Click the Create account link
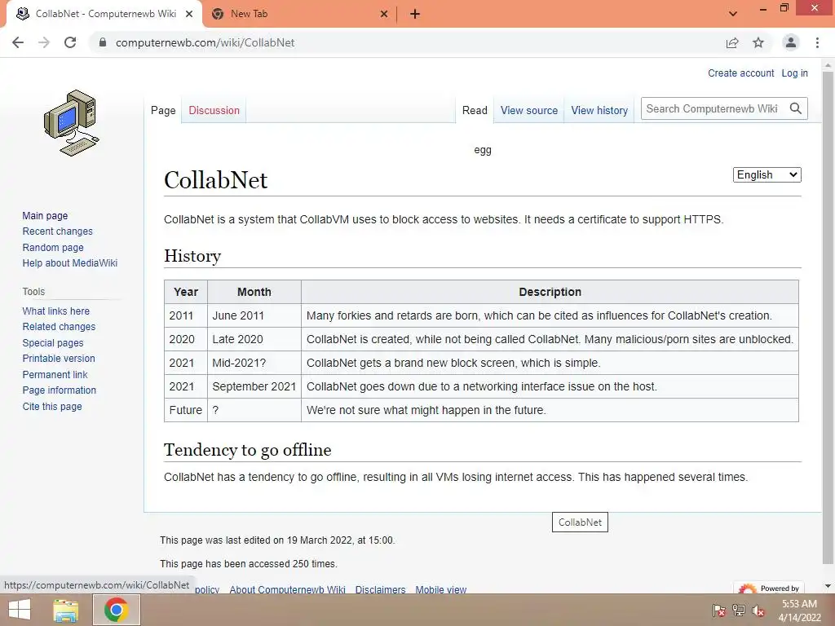The width and height of the screenshot is (835, 626). click(x=740, y=73)
